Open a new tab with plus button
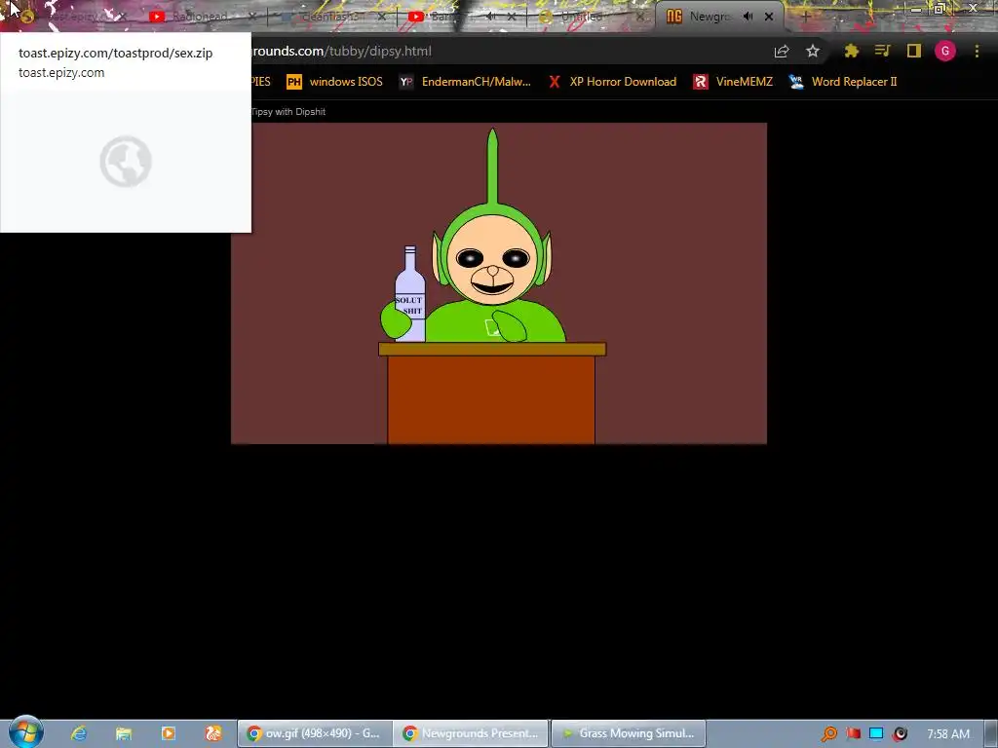Screen dimensions: 998x748 (806, 17)
